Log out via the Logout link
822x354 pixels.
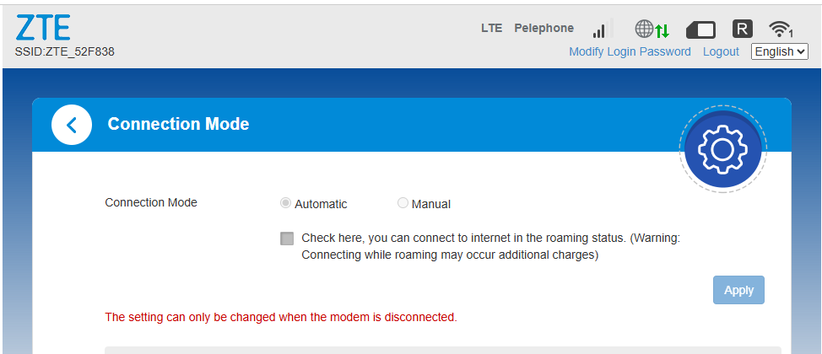(721, 51)
